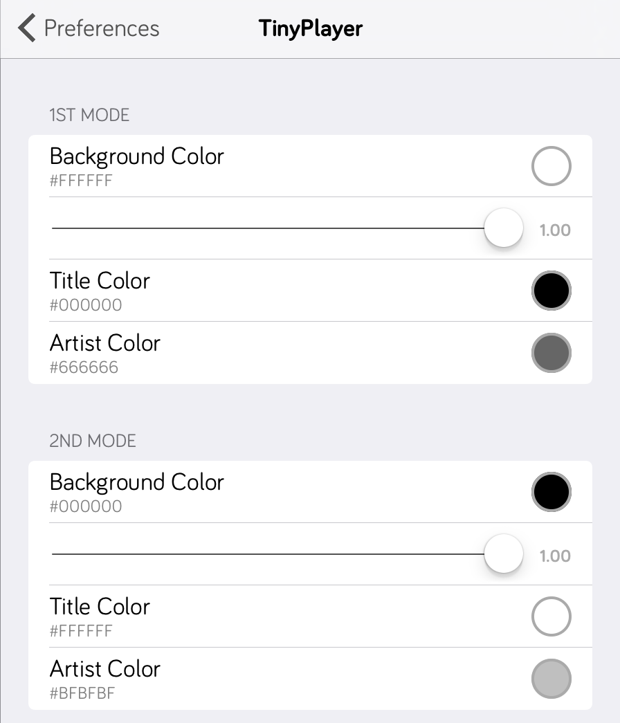Open 2nd Mode light gray Artist Color swatch

(551, 679)
